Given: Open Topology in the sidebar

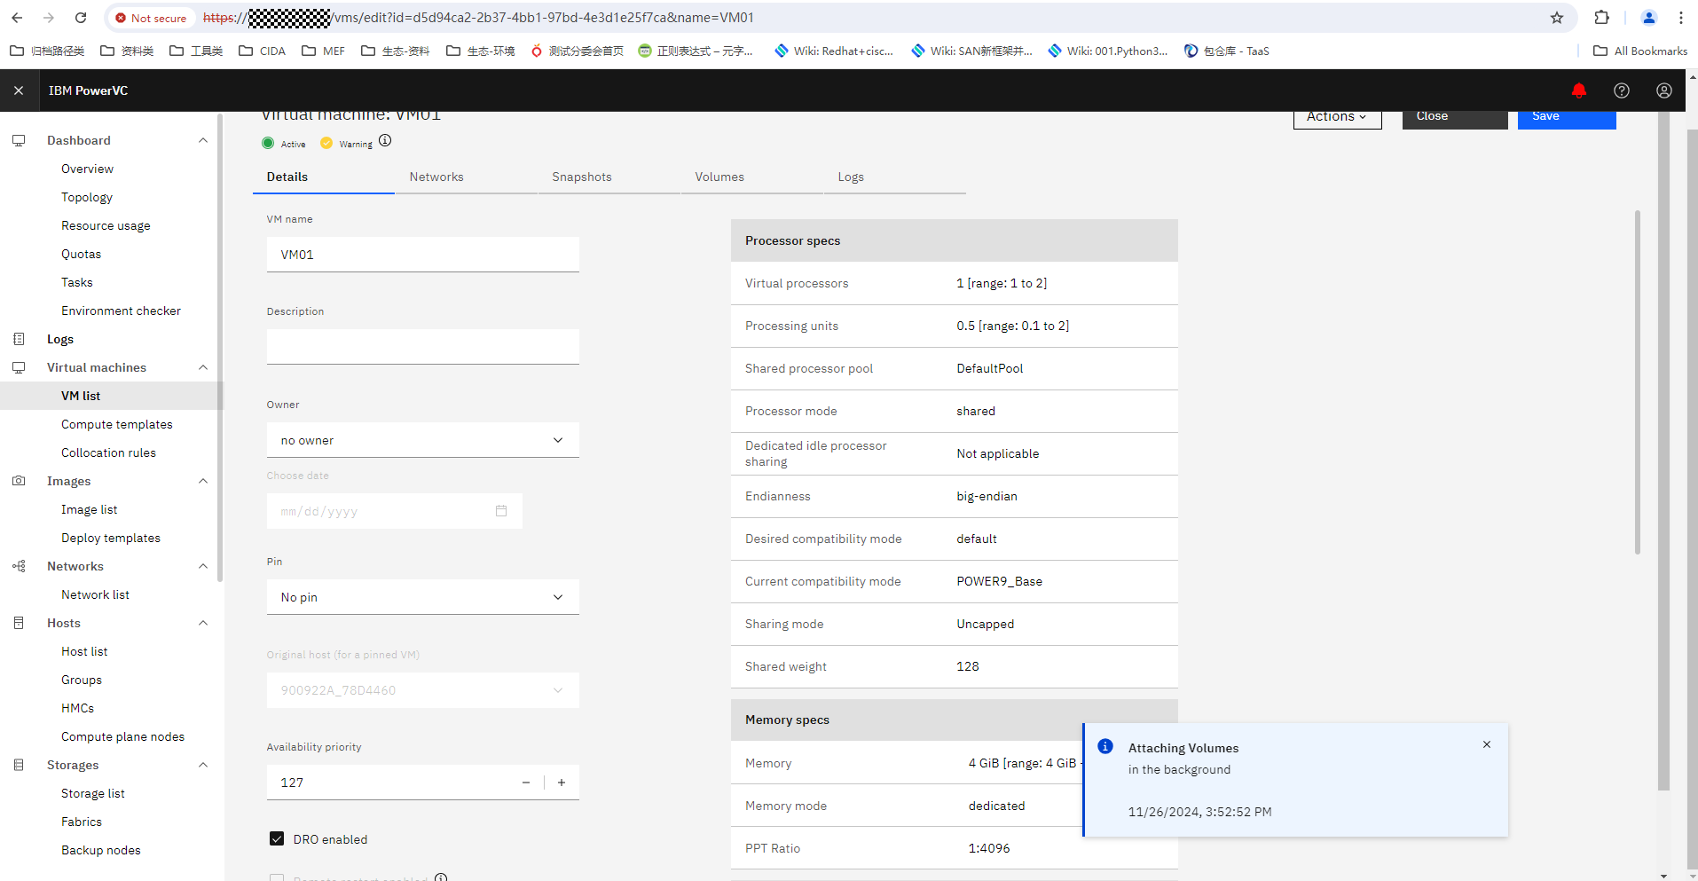Looking at the screenshot, I should pyautogui.click(x=87, y=197).
